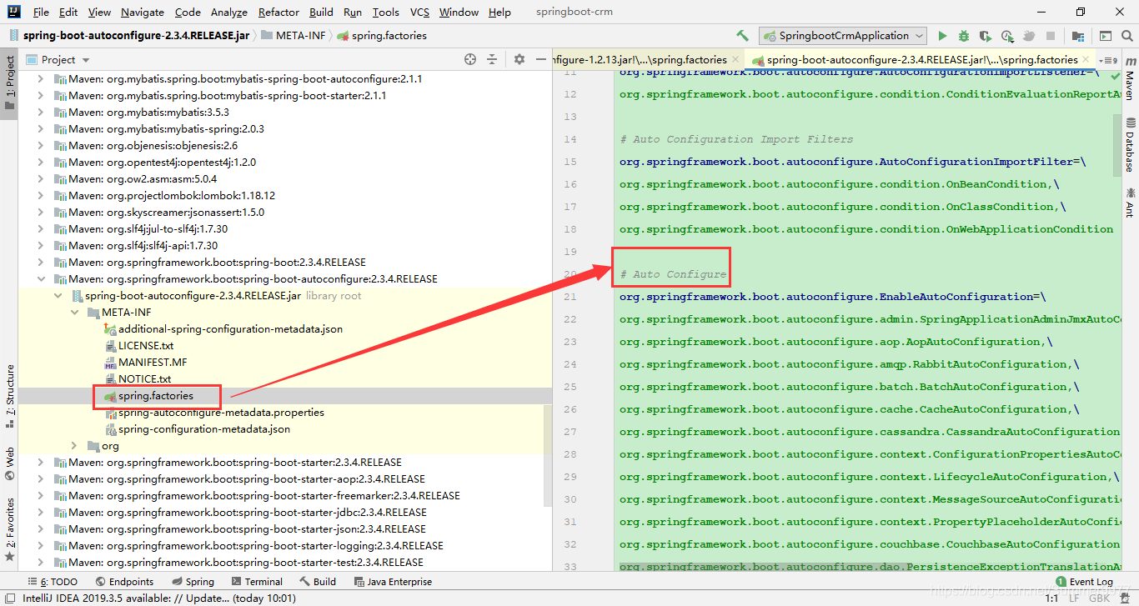The height and width of the screenshot is (606, 1139).
Task: Open the Ant side panel
Action: pos(1130,203)
